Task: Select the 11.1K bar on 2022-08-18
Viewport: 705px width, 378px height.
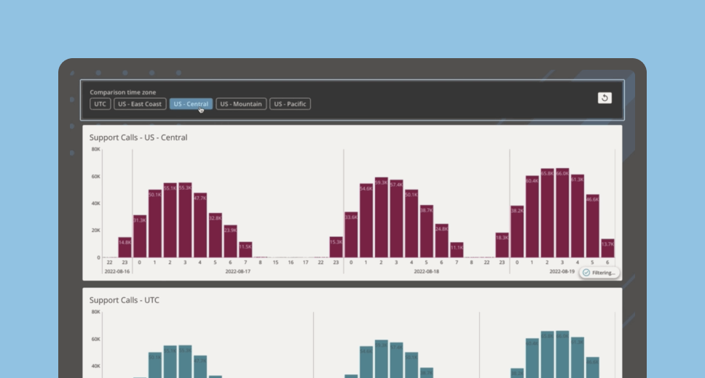Action: coord(457,250)
